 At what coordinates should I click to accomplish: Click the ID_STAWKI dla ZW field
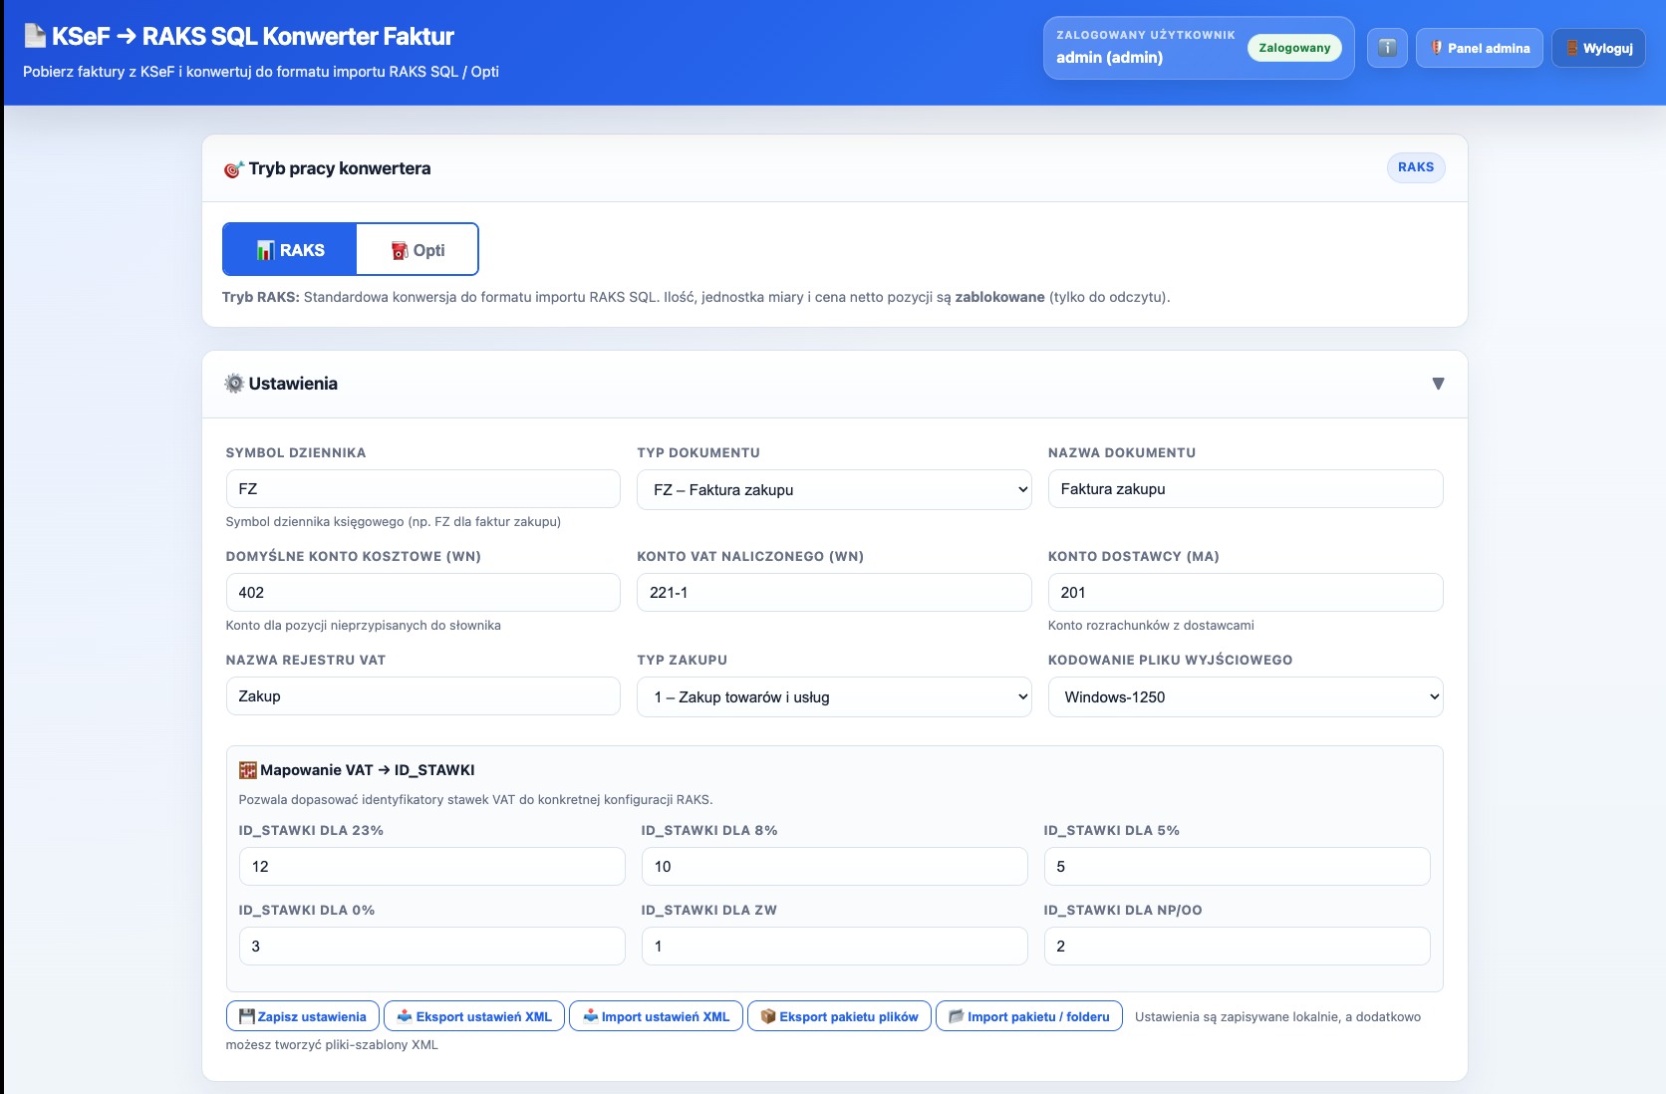(x=834, y=947)
